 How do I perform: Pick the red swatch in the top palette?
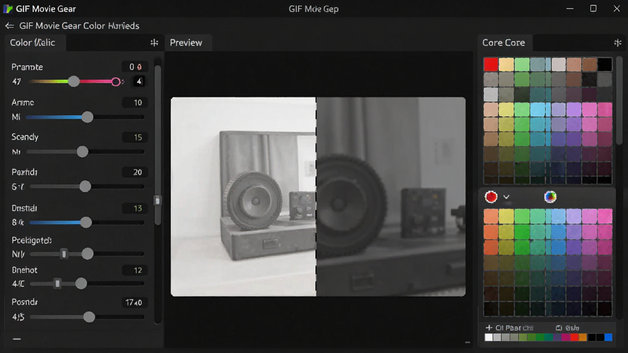point(491,64)
